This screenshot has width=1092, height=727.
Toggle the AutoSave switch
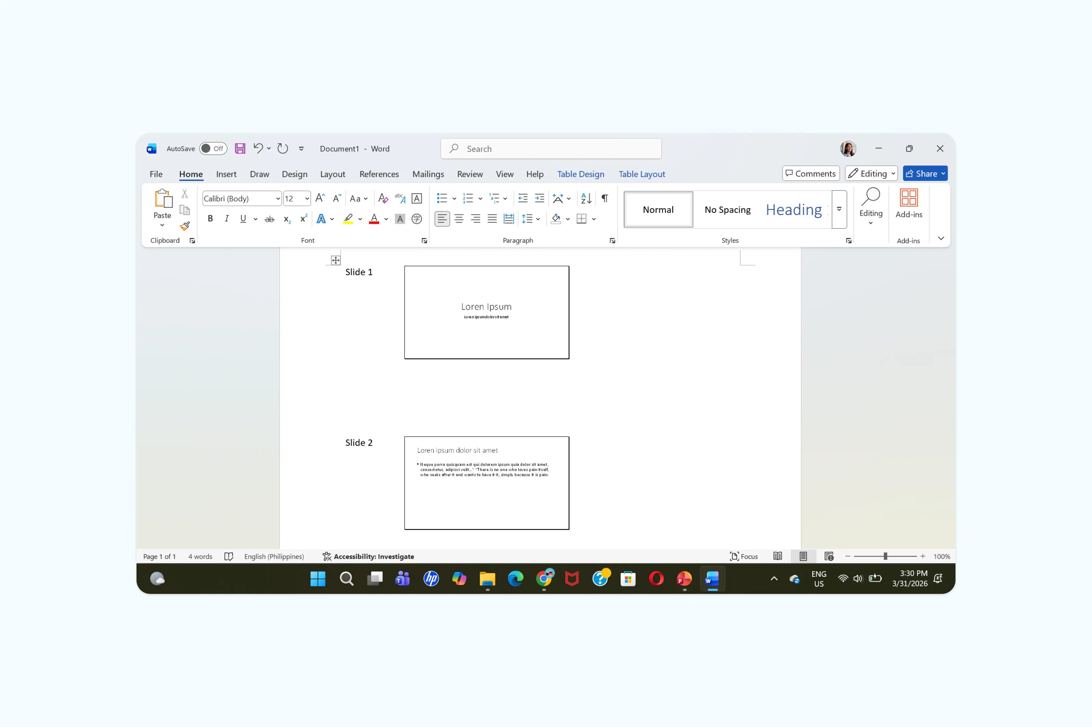pyautogui.click(x=213, y=148)
